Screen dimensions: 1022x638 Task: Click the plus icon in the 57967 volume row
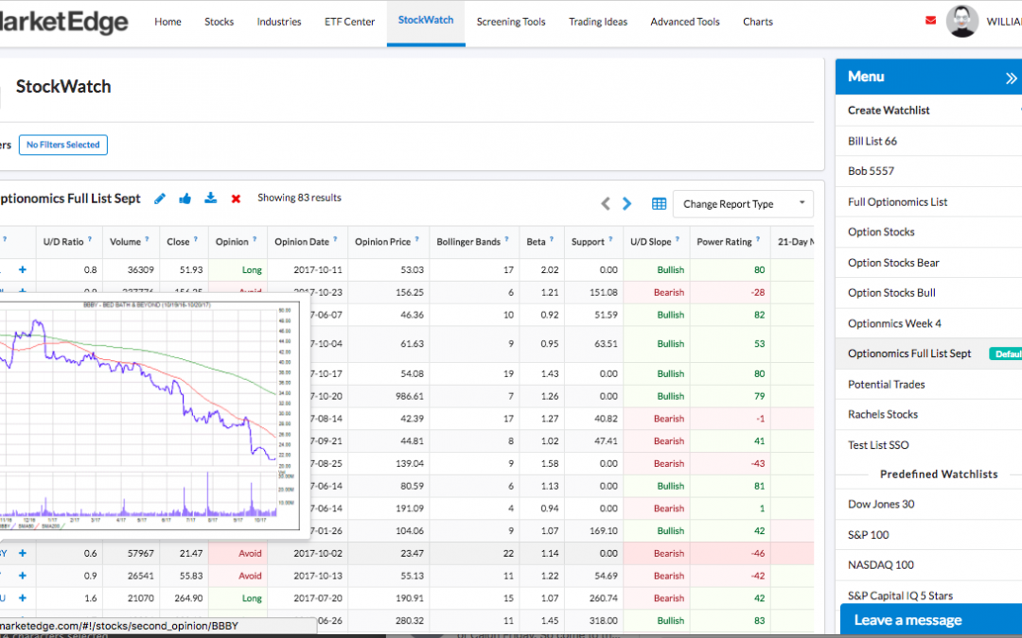coord(22,553)
